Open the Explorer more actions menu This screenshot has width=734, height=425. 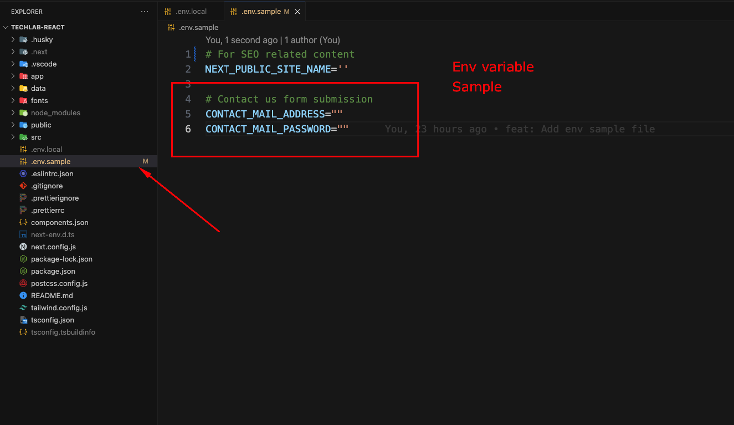click(x=145, y=11)
